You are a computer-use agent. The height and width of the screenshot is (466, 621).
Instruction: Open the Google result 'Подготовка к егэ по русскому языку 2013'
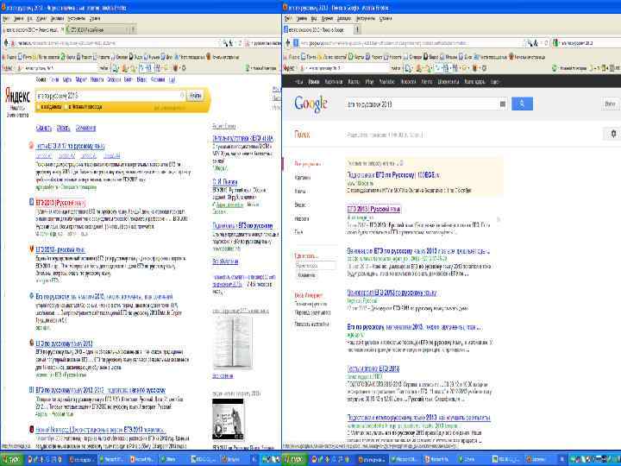418,418
